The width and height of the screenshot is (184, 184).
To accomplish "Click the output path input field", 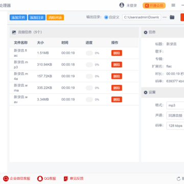I will 142,17.
